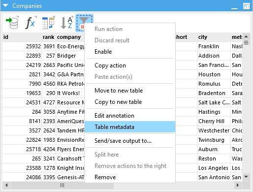Click the vertical scrollbar up arrow

(x=246, y=36)
